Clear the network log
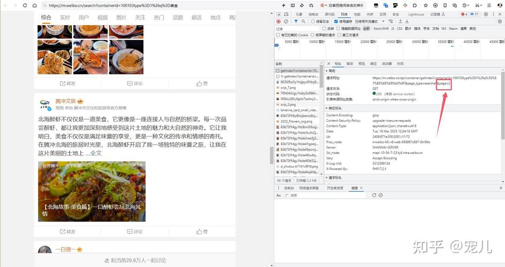This screenshot has width=505, height=267. pos(286,21)
